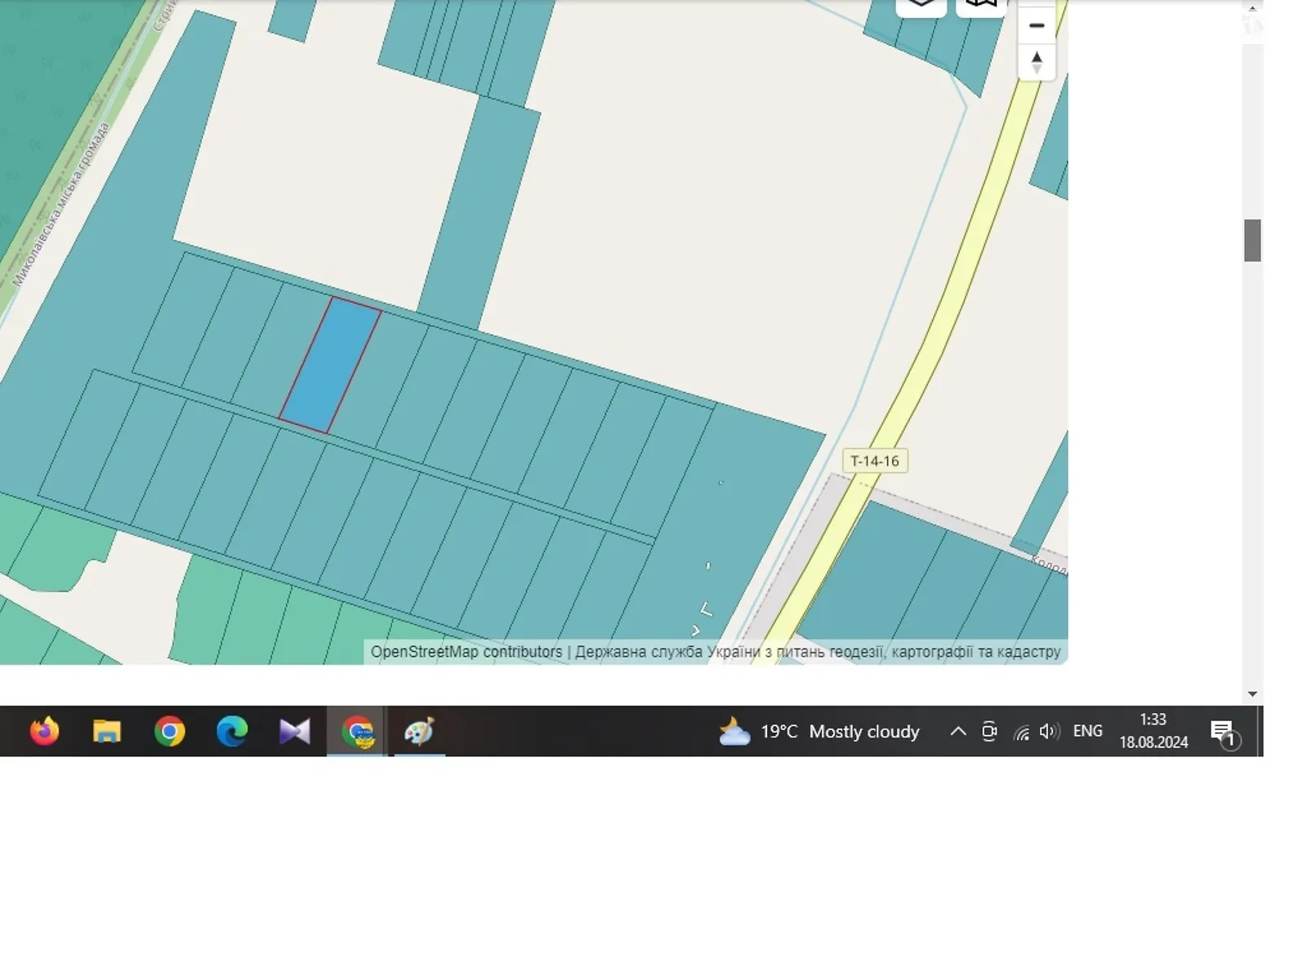
Task: Expand hidden system tray icons chevron
Action: point(958,732)
